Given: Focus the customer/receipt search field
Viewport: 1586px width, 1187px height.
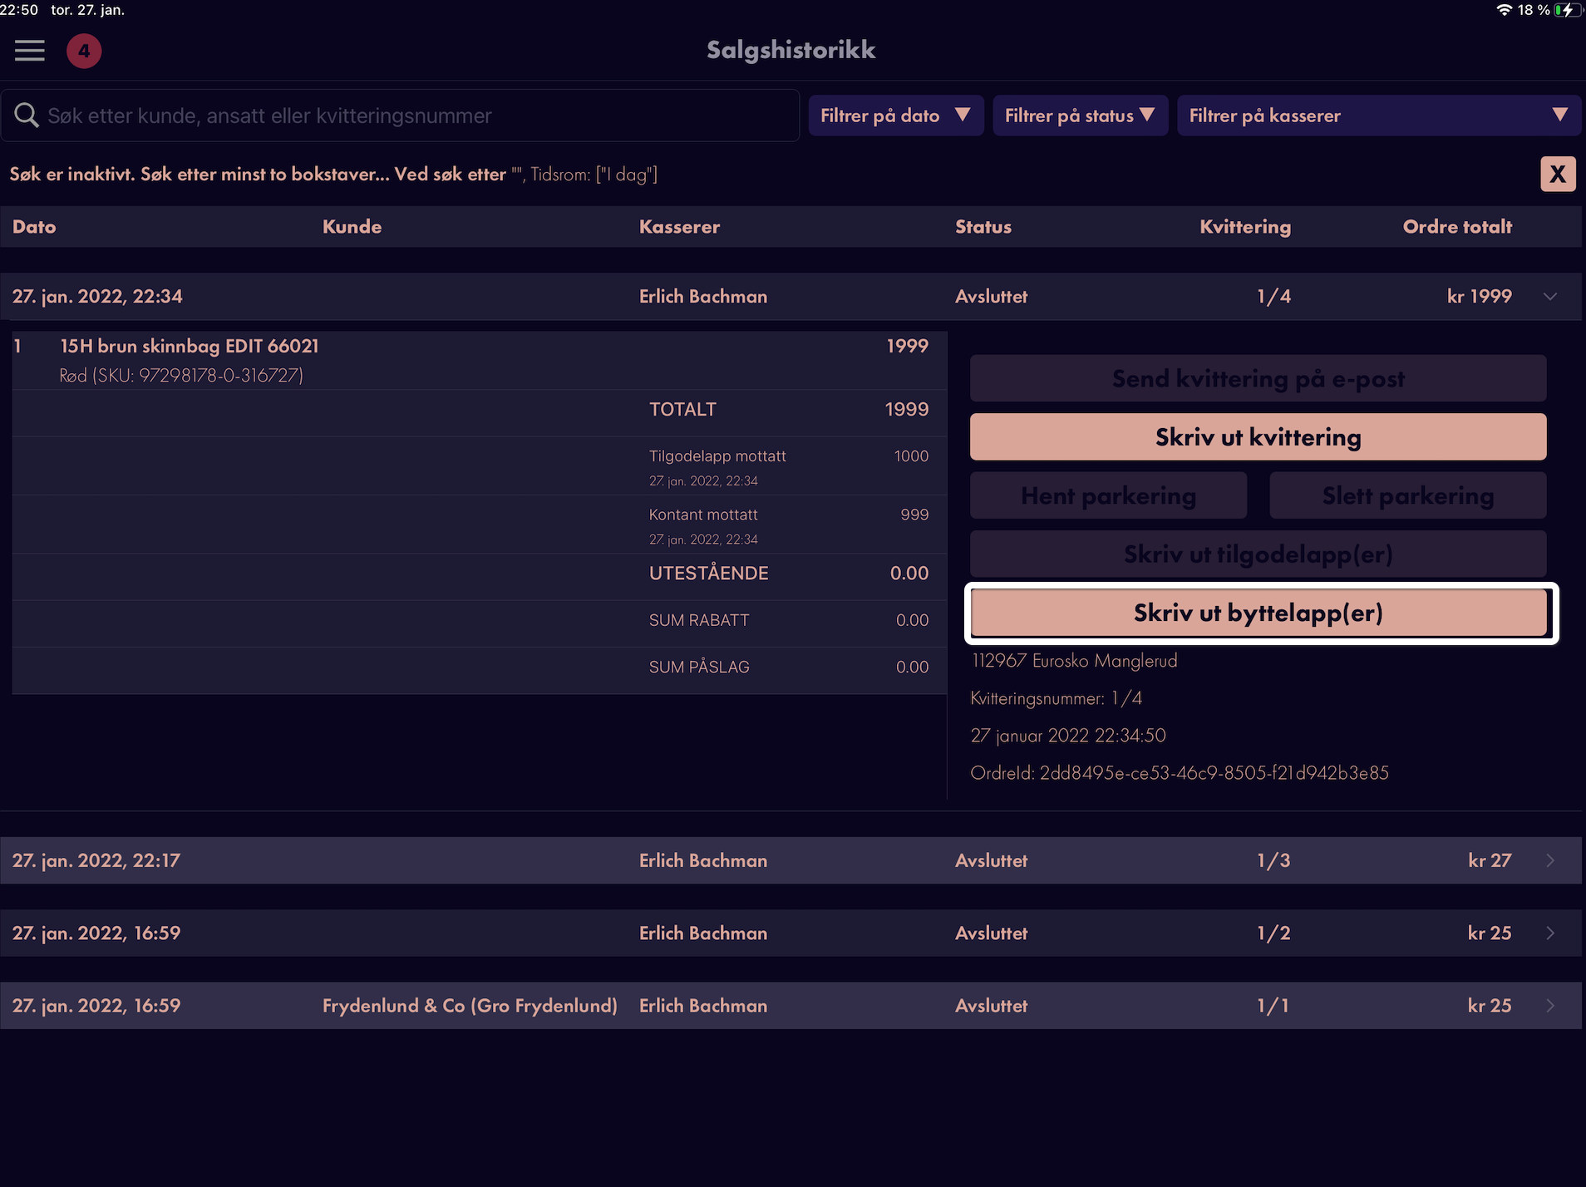Looking at the screenshot, I should pos(400,116).
